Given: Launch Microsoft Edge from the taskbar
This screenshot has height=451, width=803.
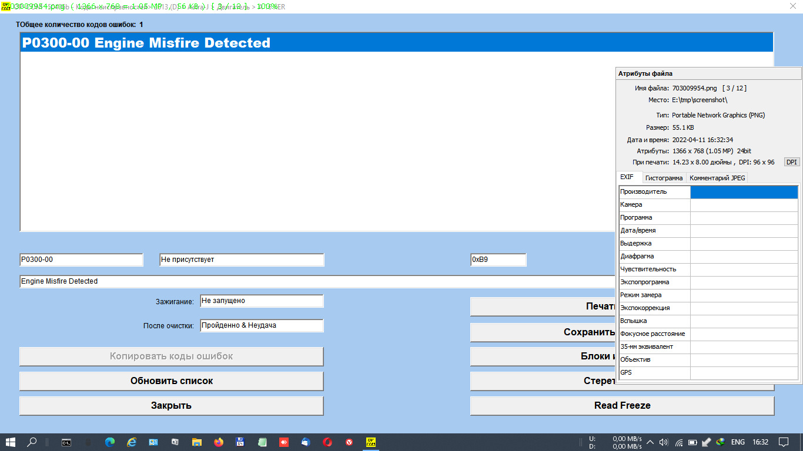Looking at the screenshot, I should [110, 442].
